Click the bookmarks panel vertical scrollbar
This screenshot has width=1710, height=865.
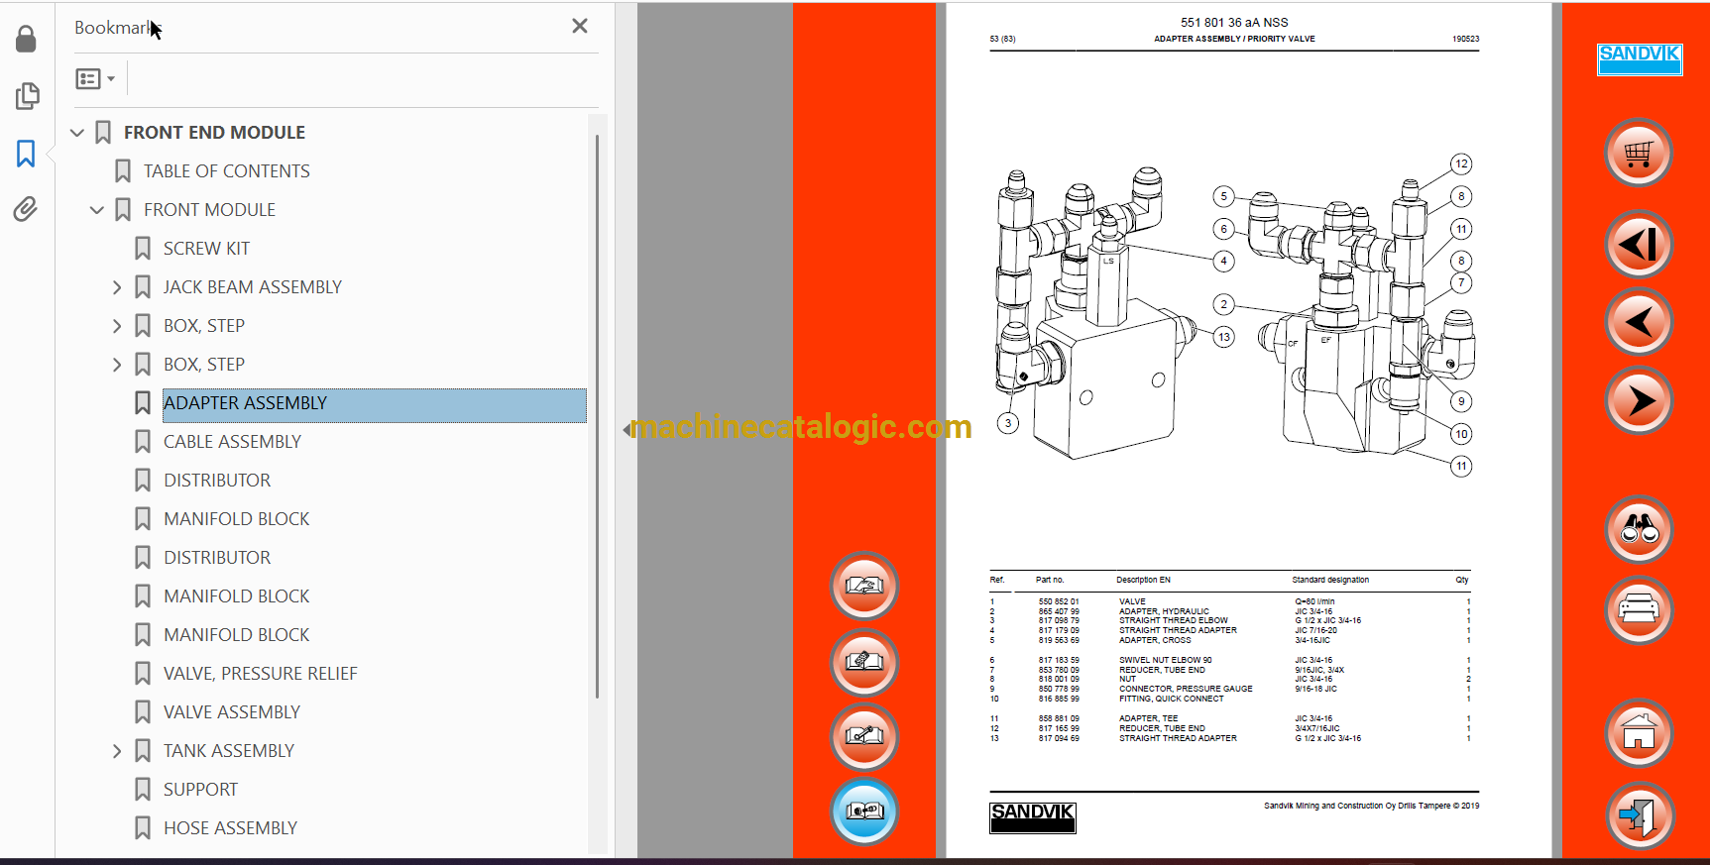pyautogui.click(x=597, y=416)
